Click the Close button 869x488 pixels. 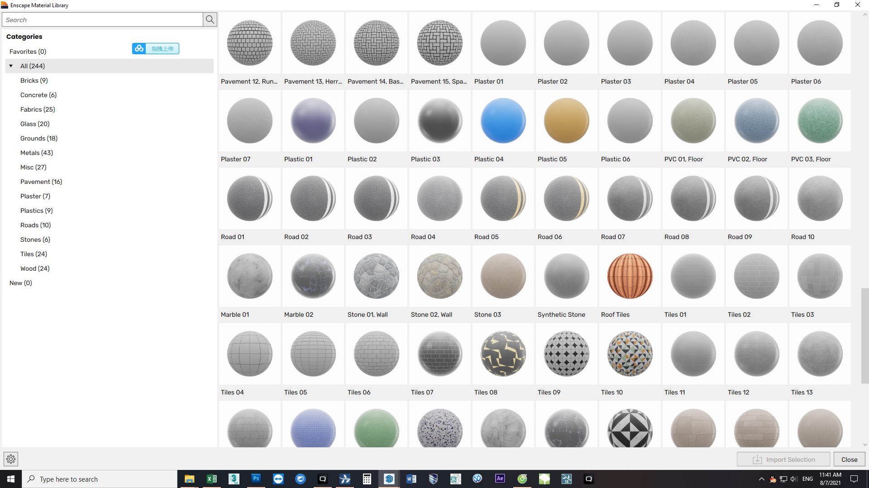click(849, 459)
